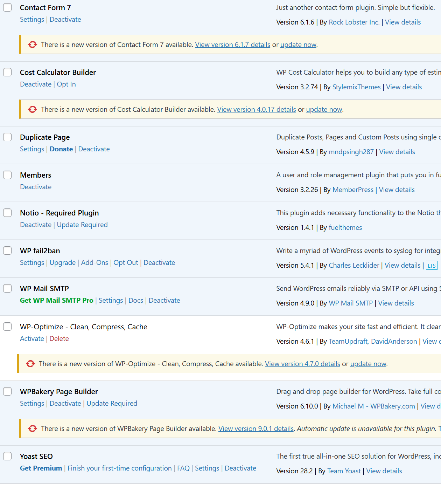Open Add-Ons for WP fail2ban
This screenshot has width=441, height=487.
coord(94,262)
